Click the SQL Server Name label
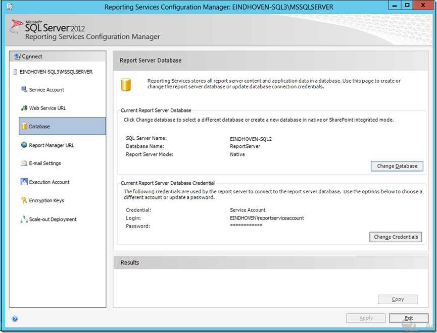 pyautogui.click(x=147, y=138)
